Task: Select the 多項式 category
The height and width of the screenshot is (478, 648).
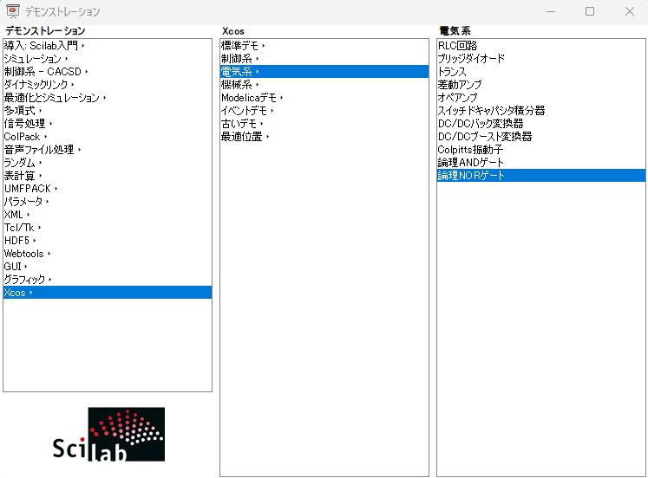Action: pyautogui.click(x=108, y=111)
